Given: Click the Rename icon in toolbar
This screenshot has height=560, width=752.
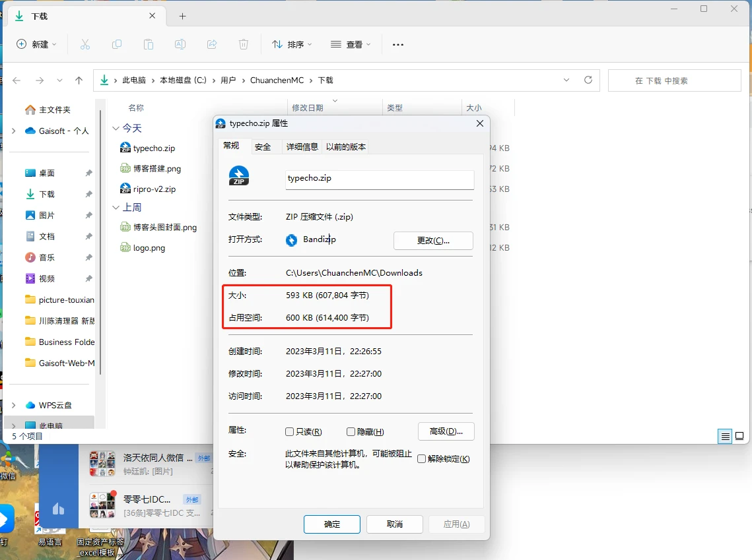Looking at the screenshot, I should click(180, 44).
